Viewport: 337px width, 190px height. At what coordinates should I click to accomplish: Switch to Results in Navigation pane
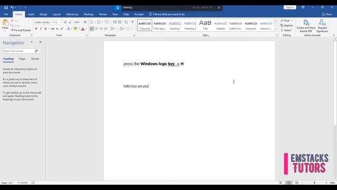point(35,59)
